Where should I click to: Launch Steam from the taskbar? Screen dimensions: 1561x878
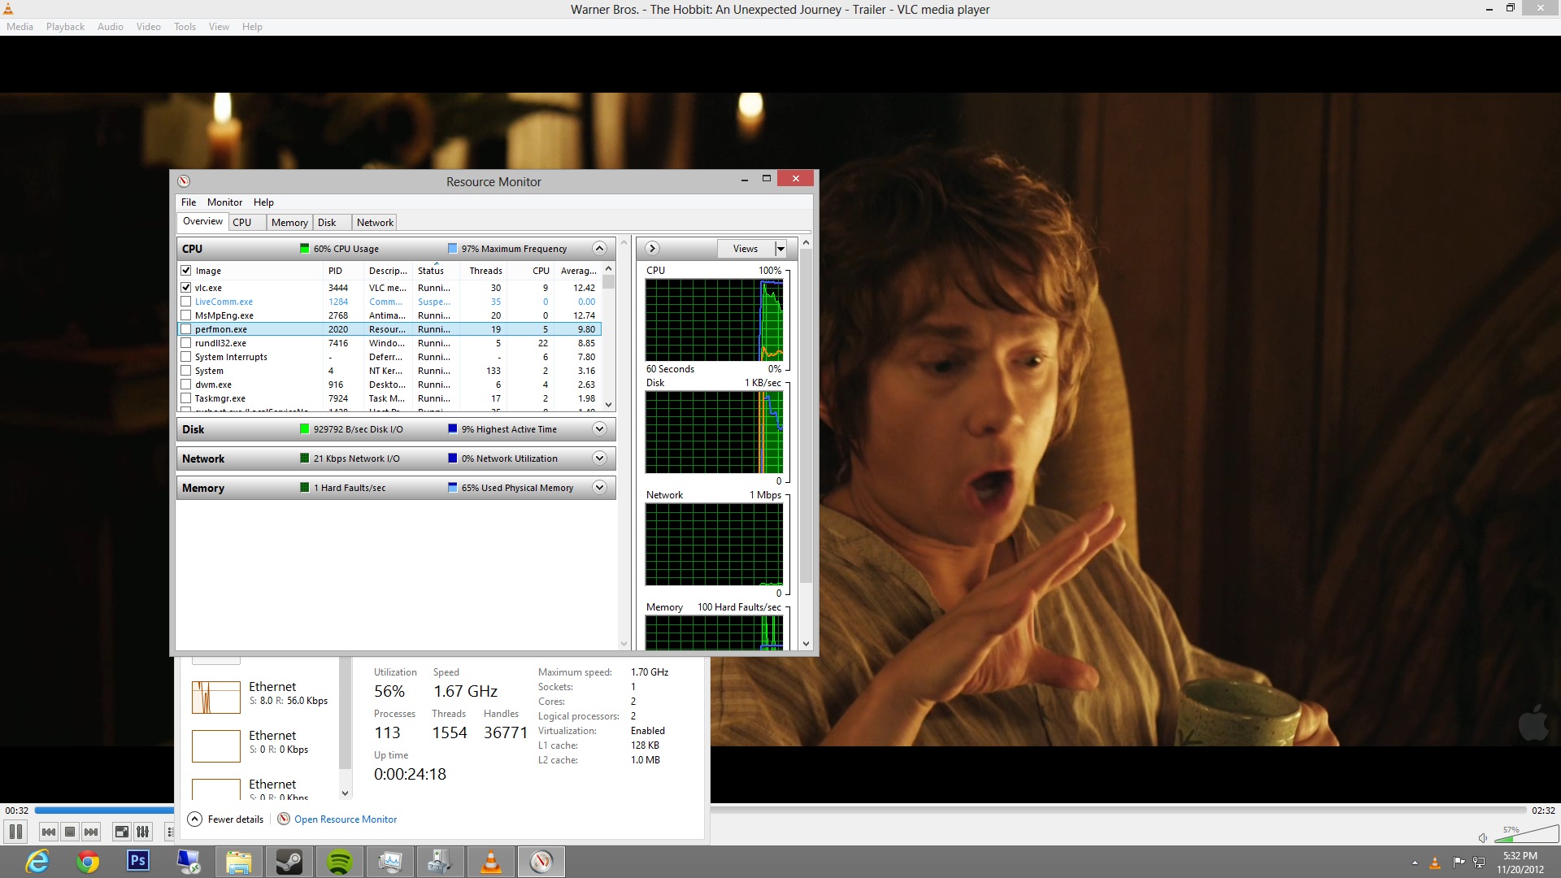click(x=289, y=862)
